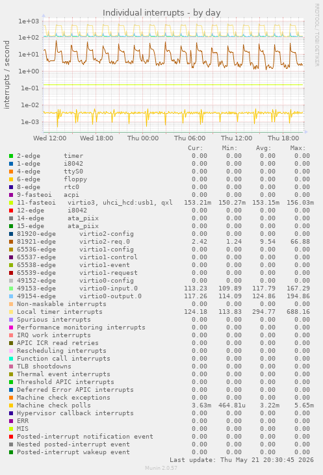Viewport: 323px width, 475px height.
Task: Click the yellow Machine check polls swatch
Action: [11, 405]
